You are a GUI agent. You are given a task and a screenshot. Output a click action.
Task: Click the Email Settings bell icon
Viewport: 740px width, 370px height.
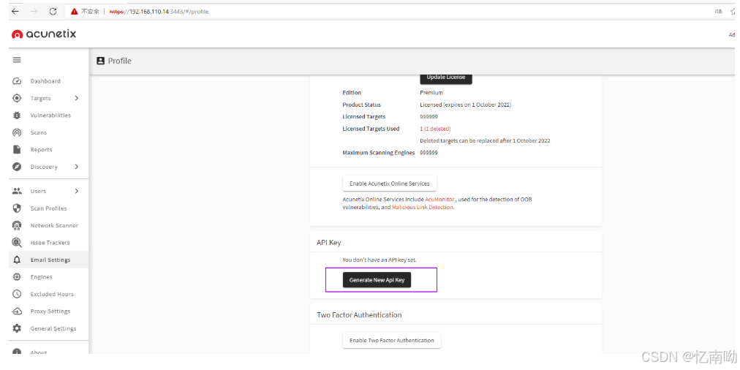17,260
